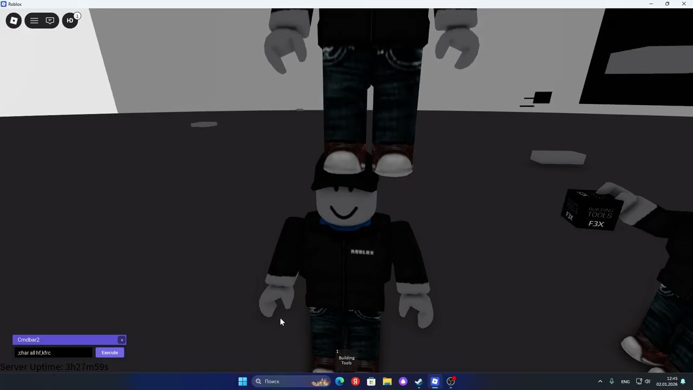Open the Windows Start menu
Screen dimensions: 693x390
[x=243, y=381]
